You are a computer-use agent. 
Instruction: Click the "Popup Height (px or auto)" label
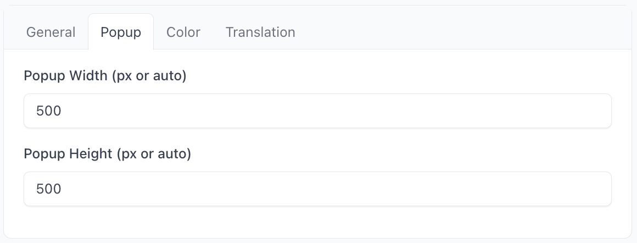pos(108,154)
